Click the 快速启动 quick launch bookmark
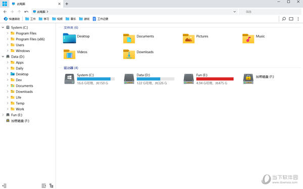This screenshot has width=303, height=189. (12, 19)
